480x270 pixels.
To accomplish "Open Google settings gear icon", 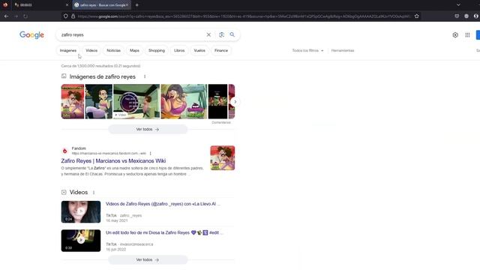I will tap(455, 35).
